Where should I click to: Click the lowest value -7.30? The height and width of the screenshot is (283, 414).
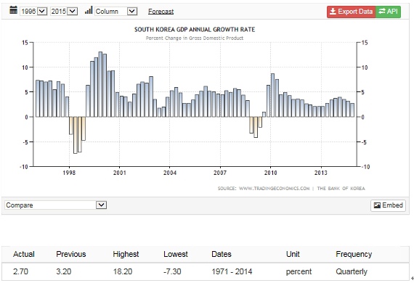[172, 271]
